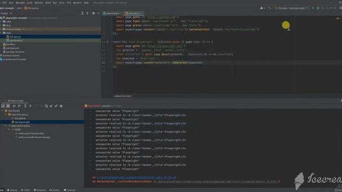Image resolution: width=342 pixels, height=192 pixels.
Task: Click first.spec.js breadcrumb in navigation bar
Action: (x=32, y=8)
